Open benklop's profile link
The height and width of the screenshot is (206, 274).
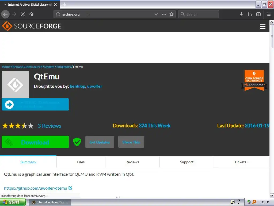tap(77, 86)
